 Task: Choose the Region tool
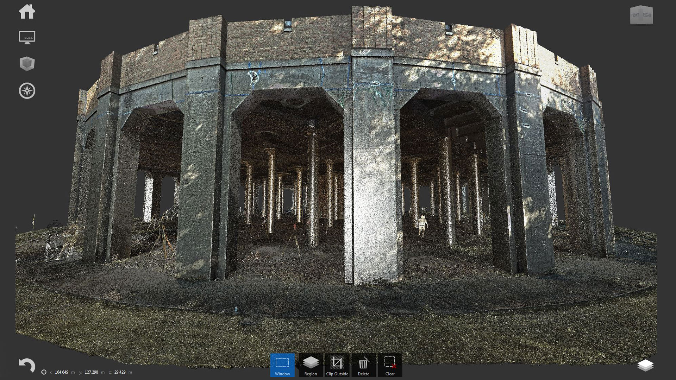[x=311, y=365]
